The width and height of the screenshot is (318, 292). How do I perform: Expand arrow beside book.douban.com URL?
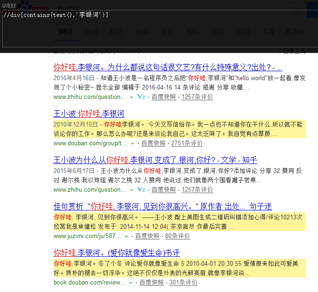131,283
